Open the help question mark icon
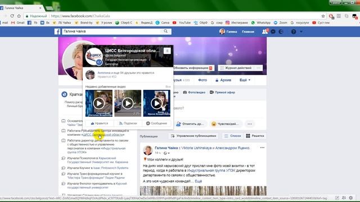The height and width of the screenshot is (202, 360). [x=294, y=31]
